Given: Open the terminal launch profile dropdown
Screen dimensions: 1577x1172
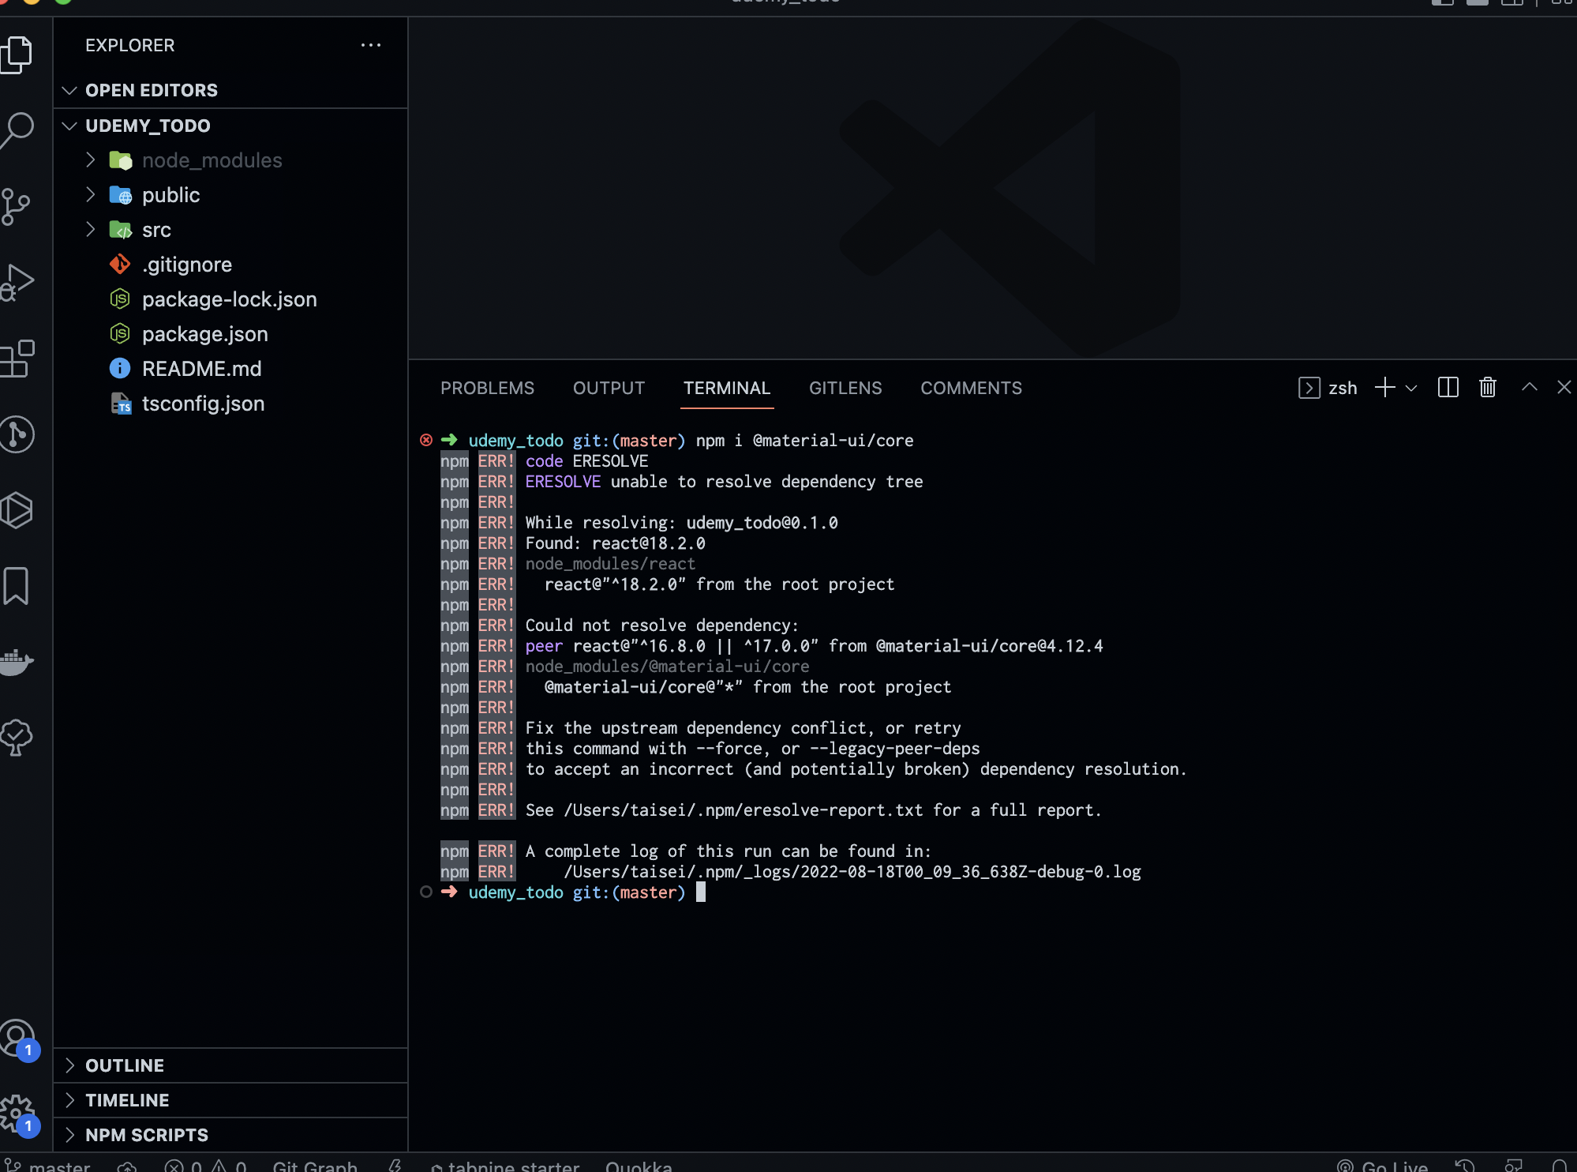Looking at the screenshot, I should (1411, 389).
